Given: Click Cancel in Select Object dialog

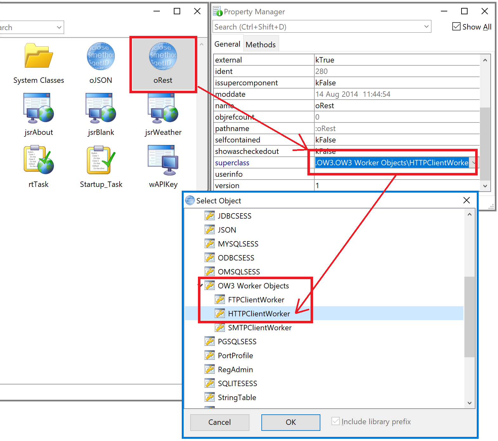Looking at the screenshot, I should click(220, 422).
